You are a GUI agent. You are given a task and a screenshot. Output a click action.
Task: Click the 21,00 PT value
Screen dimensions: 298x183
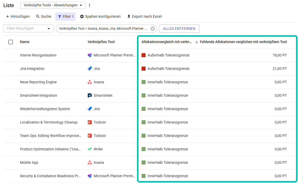click(x=280, y=69)
